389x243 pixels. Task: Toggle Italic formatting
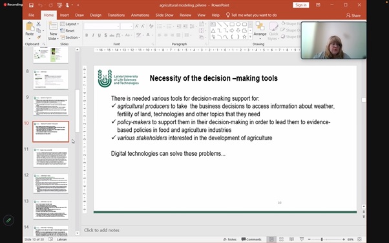tap(93, 36)
